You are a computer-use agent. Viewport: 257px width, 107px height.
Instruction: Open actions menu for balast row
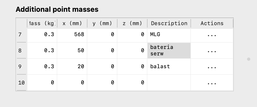coord(212,66)
